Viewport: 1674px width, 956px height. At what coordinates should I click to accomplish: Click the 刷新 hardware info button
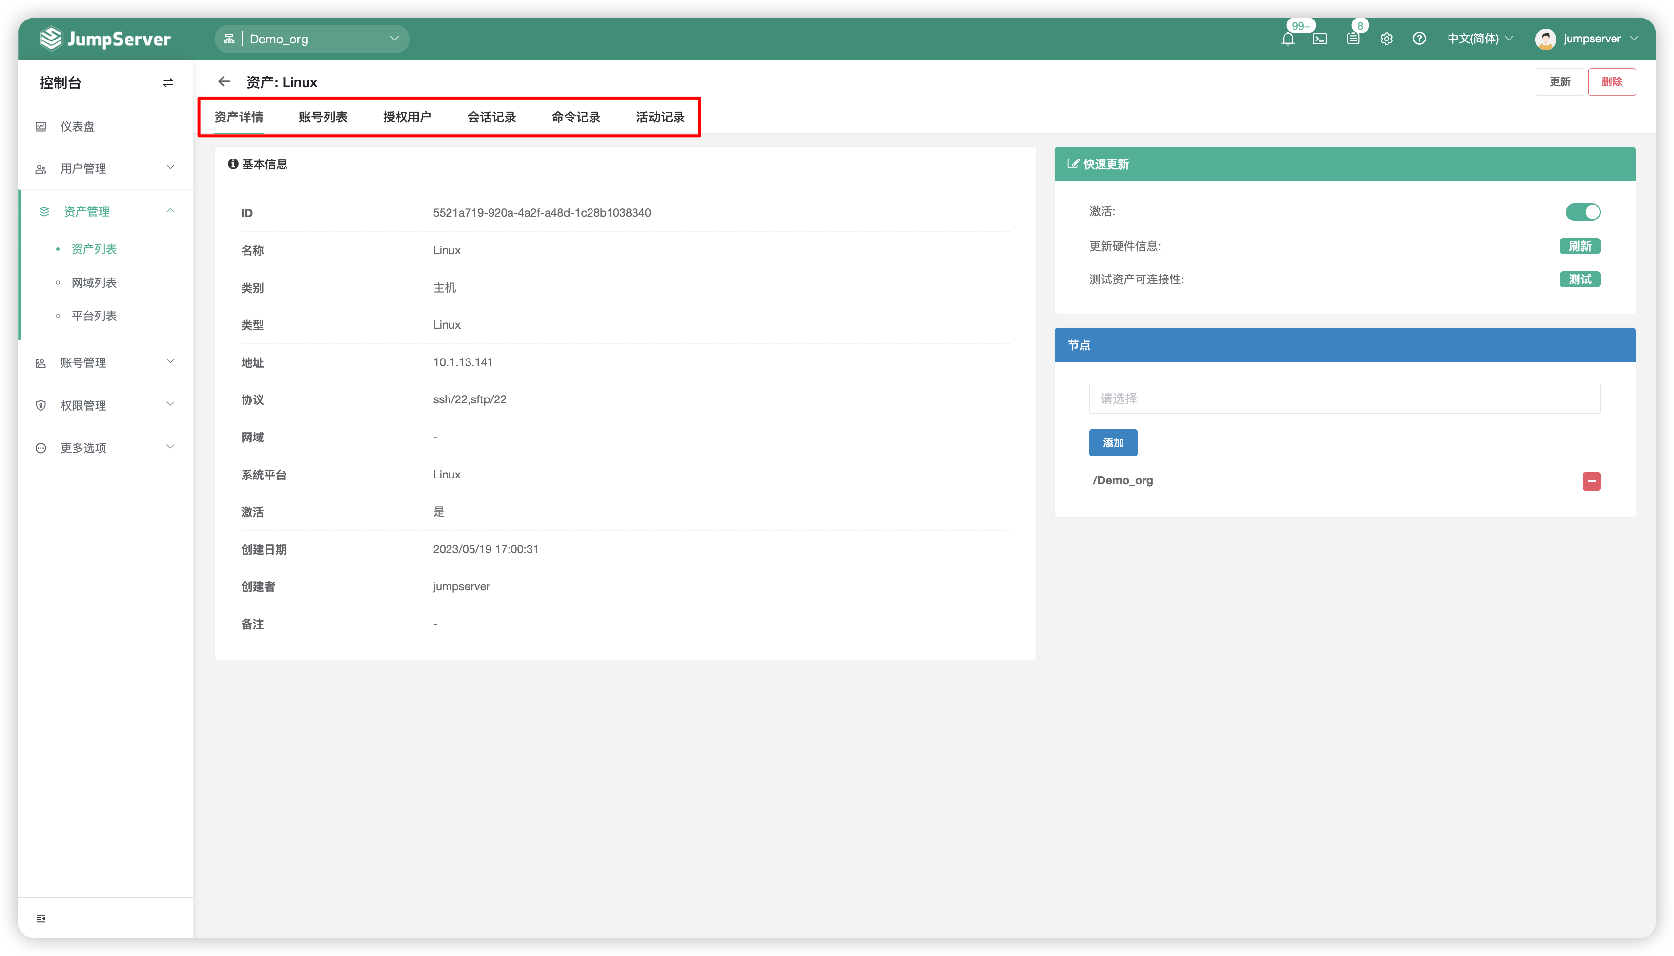coord(1579,246)
